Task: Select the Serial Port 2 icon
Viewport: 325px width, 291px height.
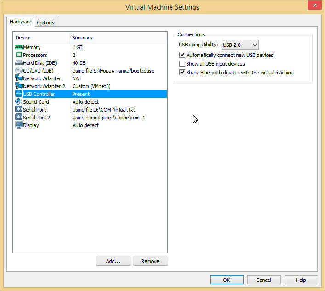Action: pos(19,118)
